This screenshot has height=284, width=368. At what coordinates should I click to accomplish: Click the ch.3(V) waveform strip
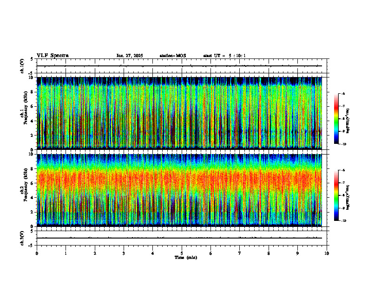182,238
